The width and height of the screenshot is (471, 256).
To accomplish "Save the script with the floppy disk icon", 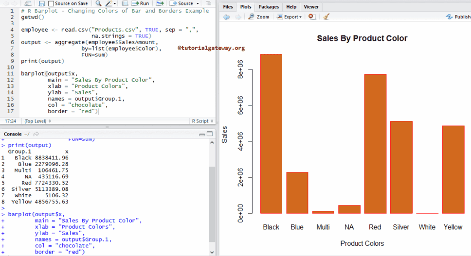I will pyautogui.click(x=42, y=3).
